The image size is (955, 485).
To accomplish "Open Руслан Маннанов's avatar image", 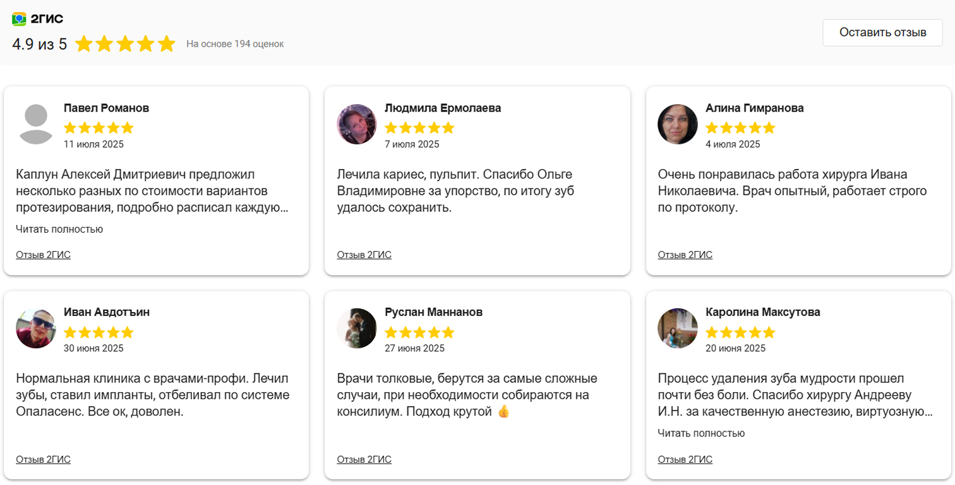I will (x=357, y=329).
